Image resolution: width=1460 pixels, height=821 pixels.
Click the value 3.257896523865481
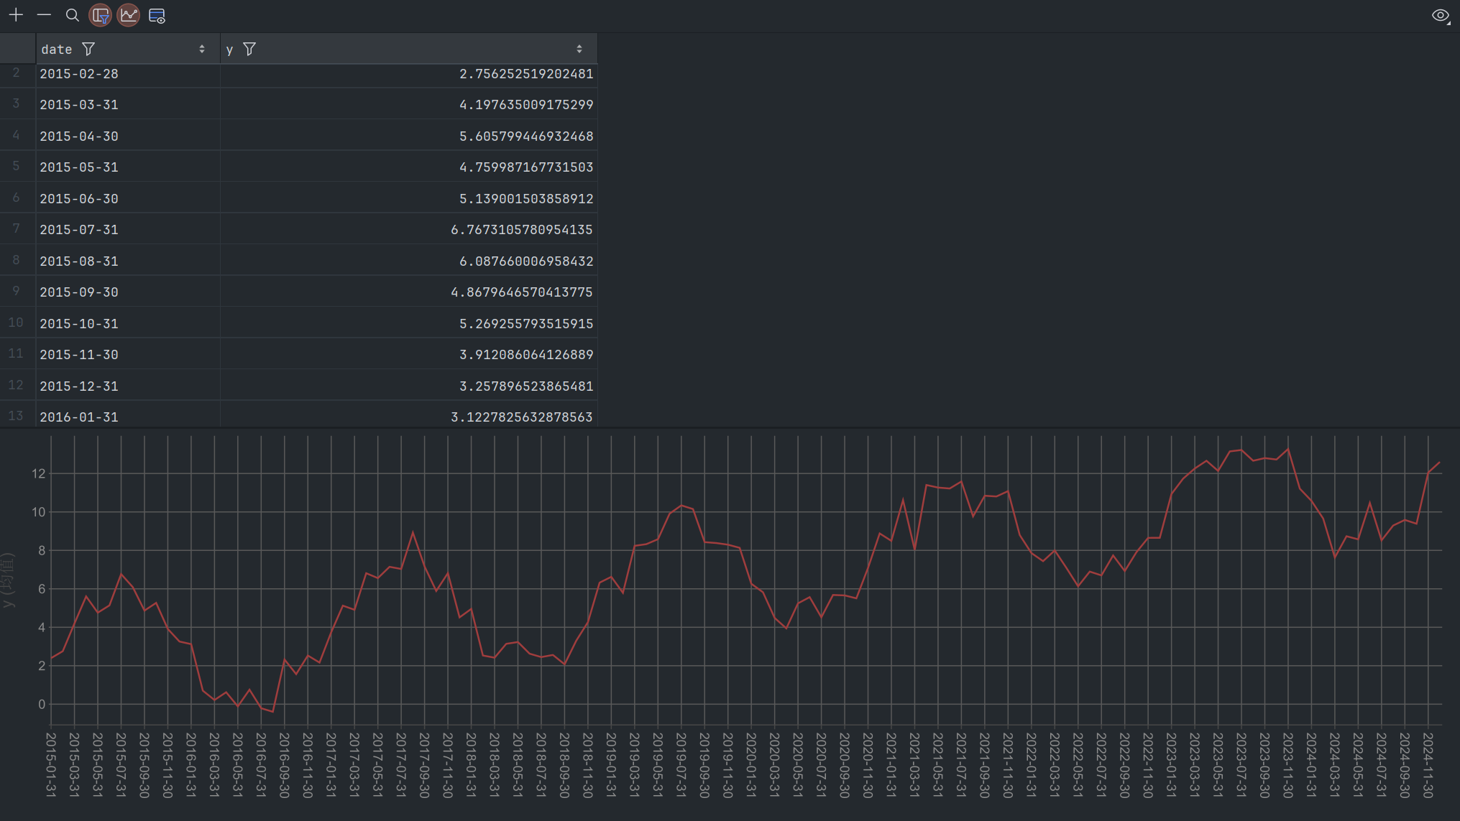click(x=526, y=386)
